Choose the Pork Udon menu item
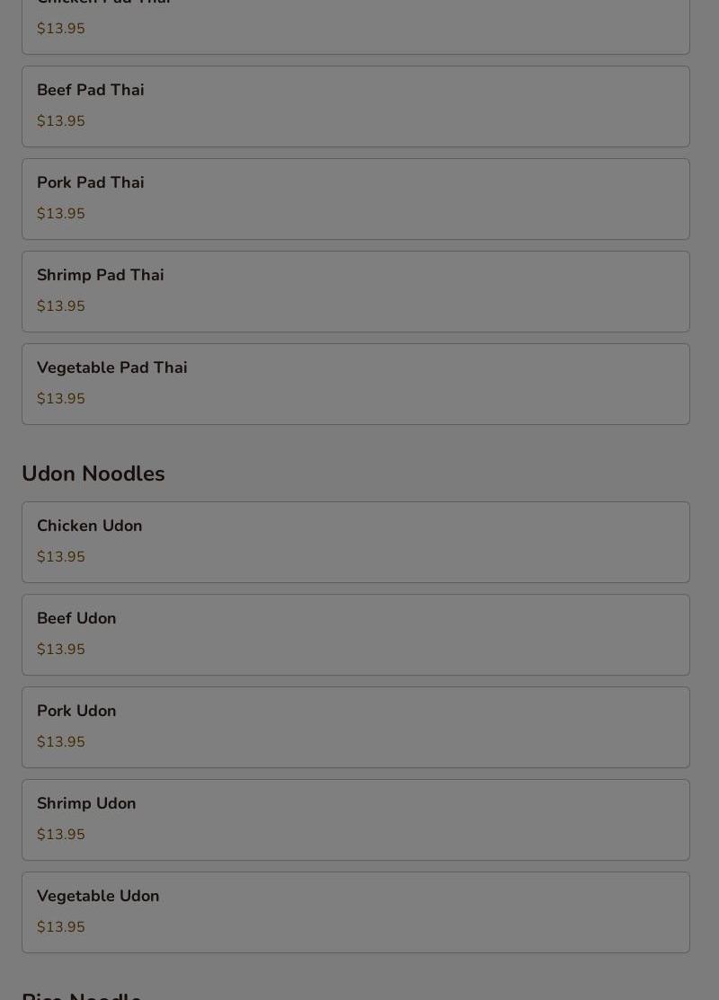Viewport: 719px width, 1000px height. [355, 727]
